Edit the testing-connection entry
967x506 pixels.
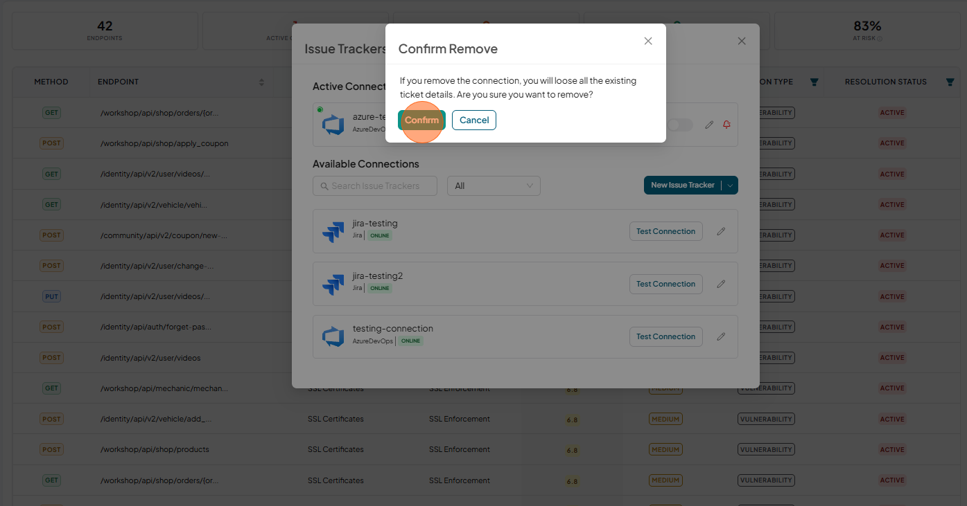[721, 336]
